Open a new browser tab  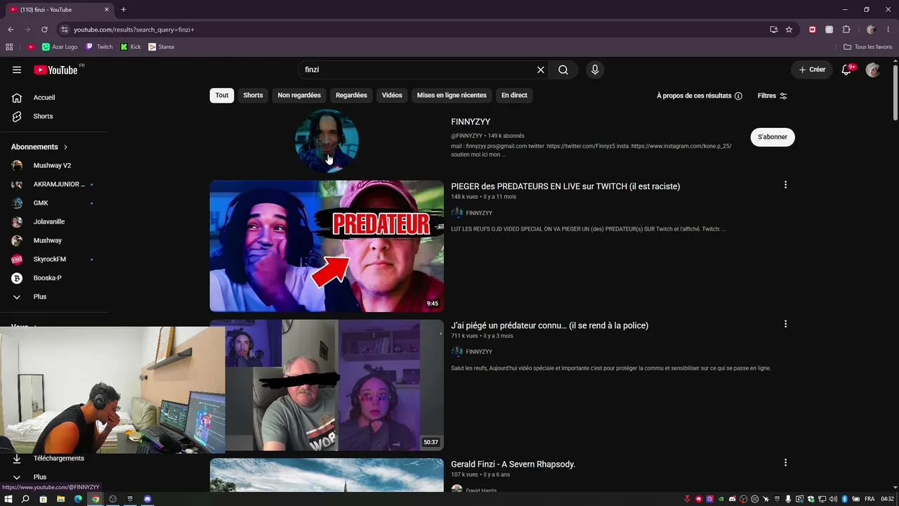tap(124, 10)
